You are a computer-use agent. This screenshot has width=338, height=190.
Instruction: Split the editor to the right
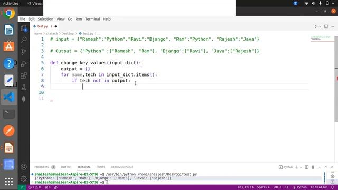tap(326, 26)
